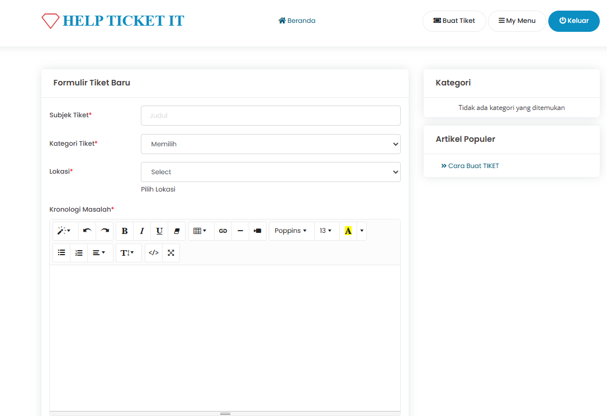607x416 pixels.
Task: Click the diamond logo icon
Action: 50,21
